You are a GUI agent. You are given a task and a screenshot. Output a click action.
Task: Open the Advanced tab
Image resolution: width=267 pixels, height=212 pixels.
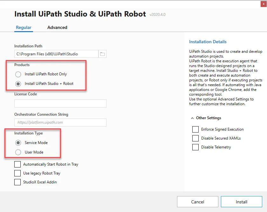[x=57, y=27]
